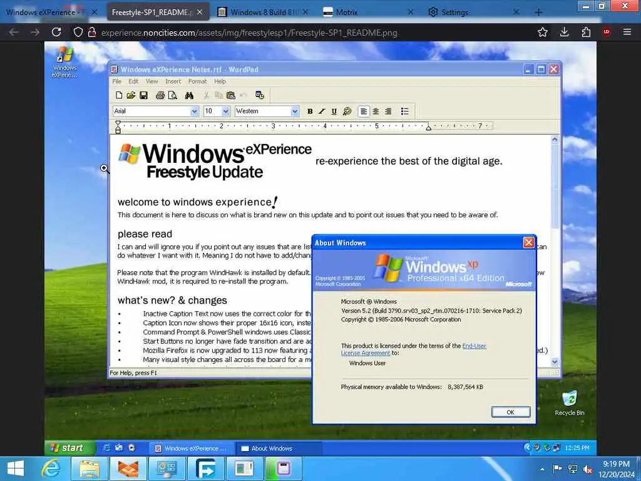Image resolution: width=641 pixels, height=481 pixels.
Task: Click the Undo arrow in WordPad toolbar
Action: [244, 95]
